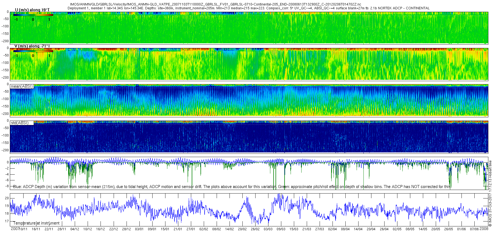
Task: Select the 08/02 date tick label
Action: tap(217, 229)
